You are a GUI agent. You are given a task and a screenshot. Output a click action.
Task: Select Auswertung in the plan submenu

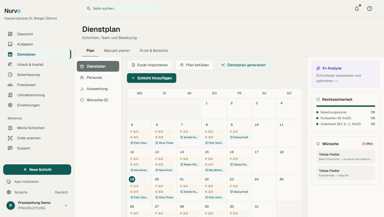pyautogui.click(x=98, y=89)
